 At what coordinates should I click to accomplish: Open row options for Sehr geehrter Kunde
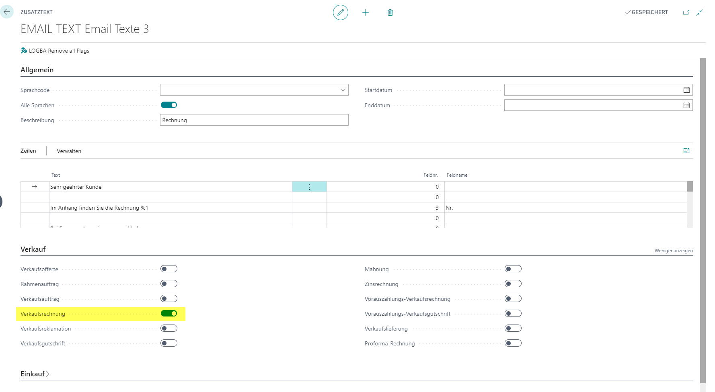[x=309, y=187]
